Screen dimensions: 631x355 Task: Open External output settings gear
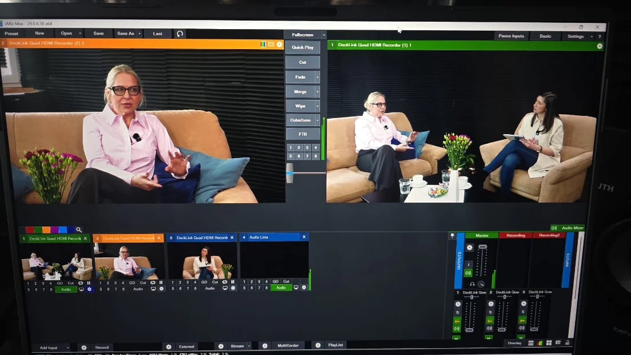pos(169,346)
